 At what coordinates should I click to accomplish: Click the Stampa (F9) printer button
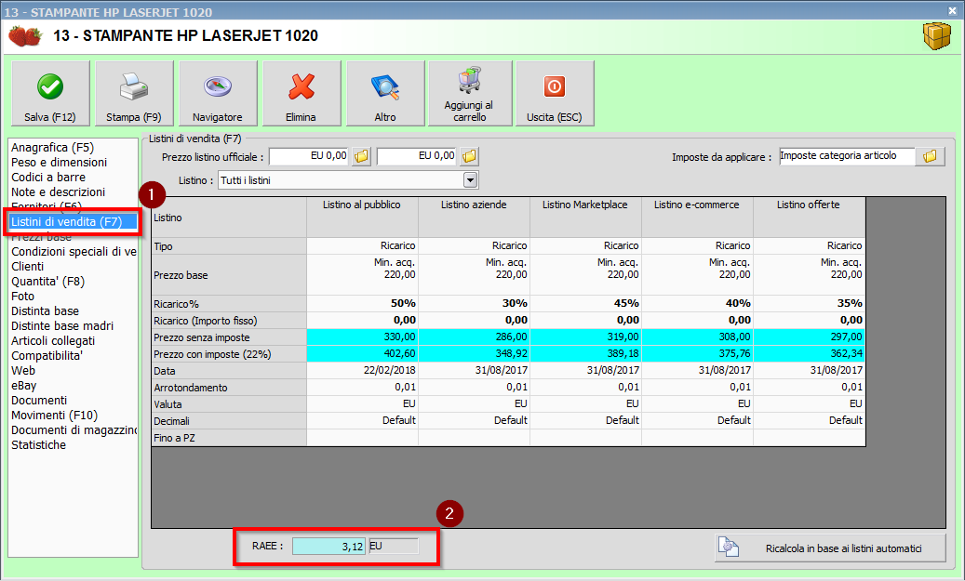134,94
